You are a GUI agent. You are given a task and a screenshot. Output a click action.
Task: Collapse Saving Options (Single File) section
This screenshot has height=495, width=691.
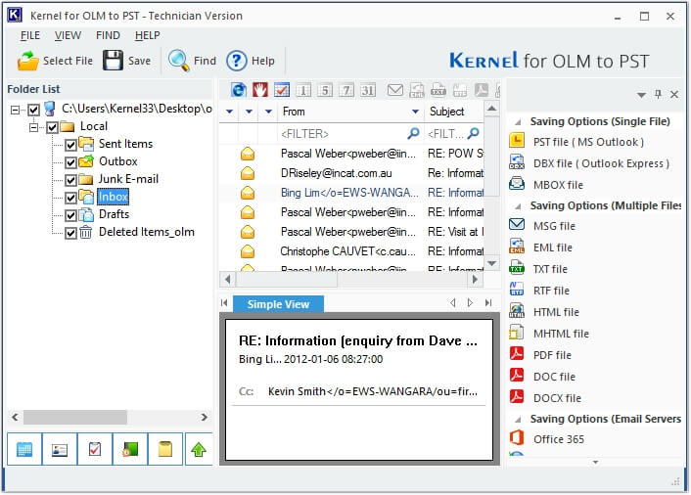tap(519, 122)
